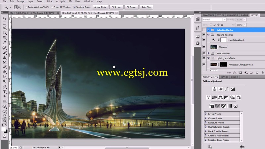The image size is (265, 149).
Task: Enable Zoom All Windows checkbox
Action: click(52, 7)
